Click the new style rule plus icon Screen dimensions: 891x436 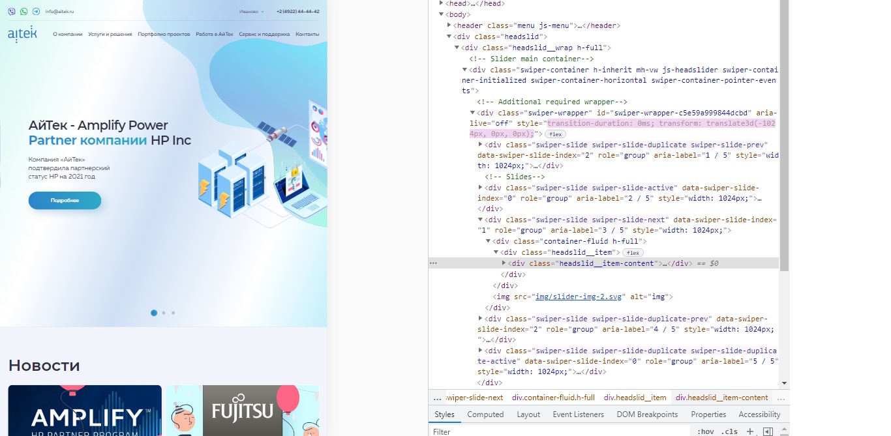point(750,431)
